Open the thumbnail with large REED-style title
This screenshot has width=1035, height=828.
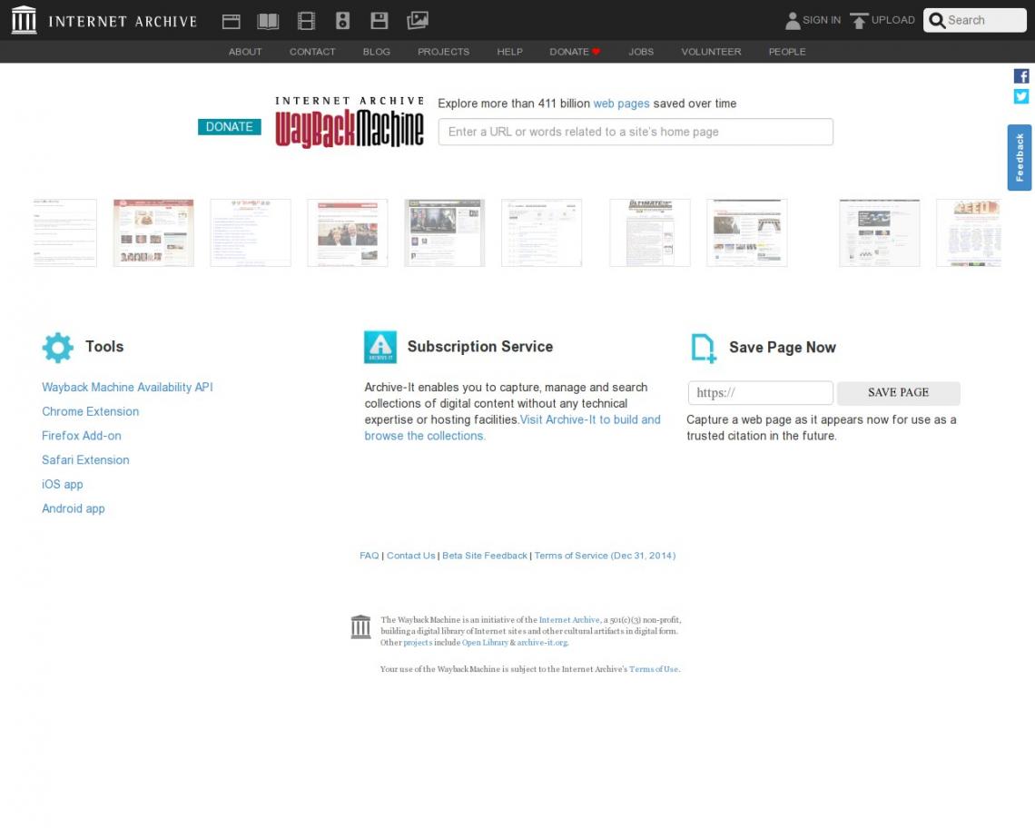pyautogui.click(x=969, y=233)
